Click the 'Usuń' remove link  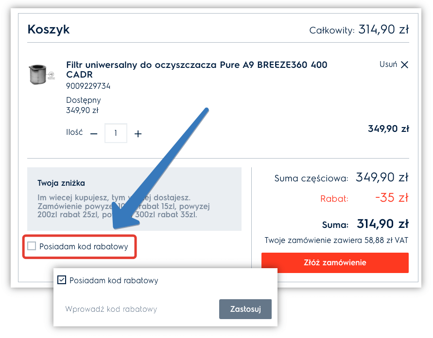point(389,64)
